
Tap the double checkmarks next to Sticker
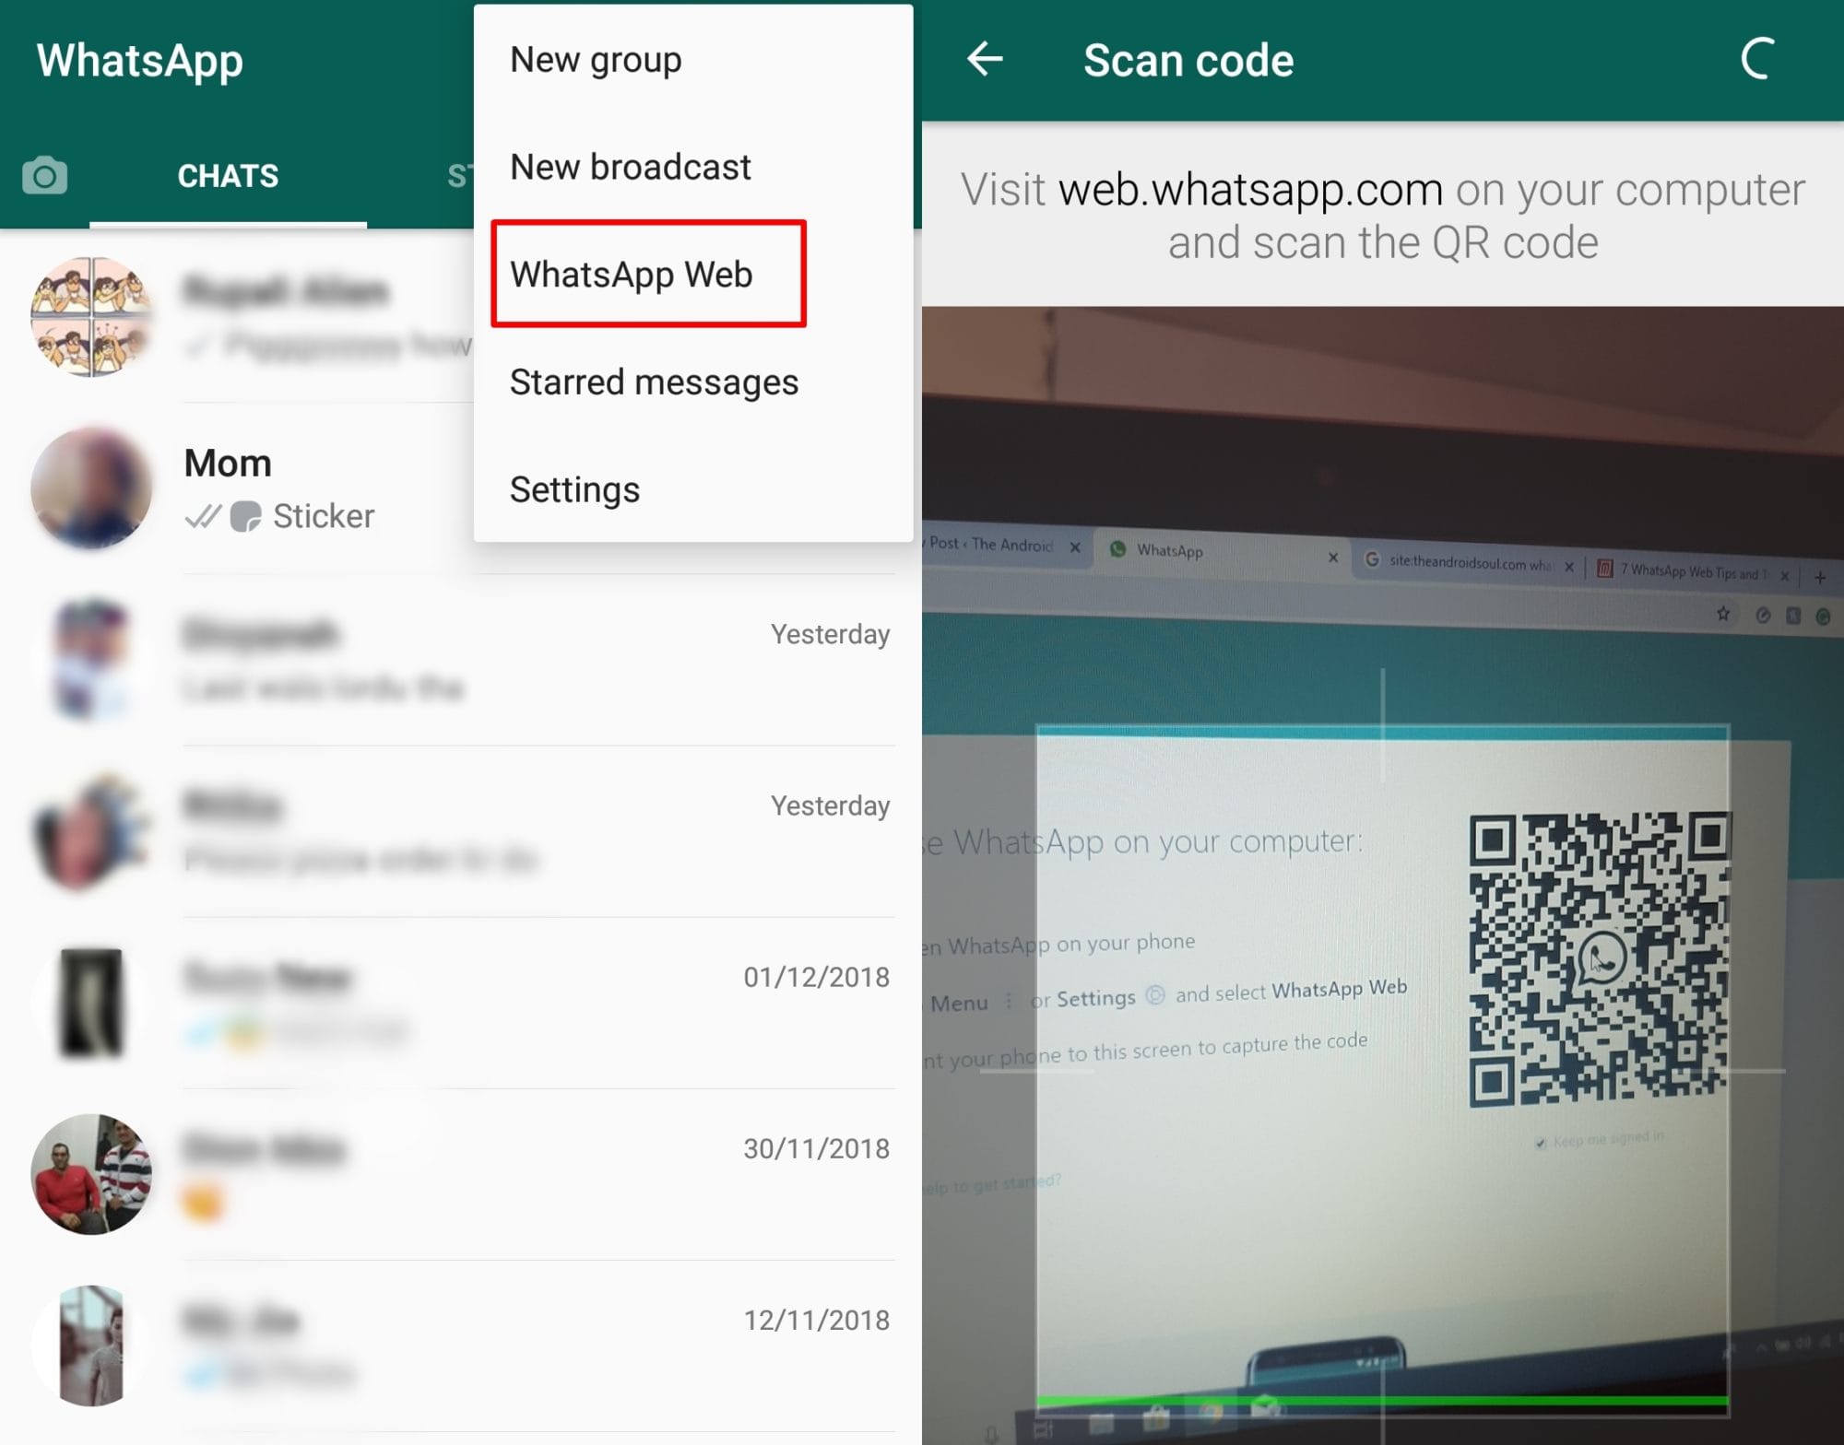tap(202, 515)
